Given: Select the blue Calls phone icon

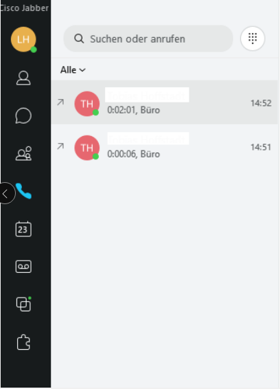Looking at the screenshot, I should point(23,191).
